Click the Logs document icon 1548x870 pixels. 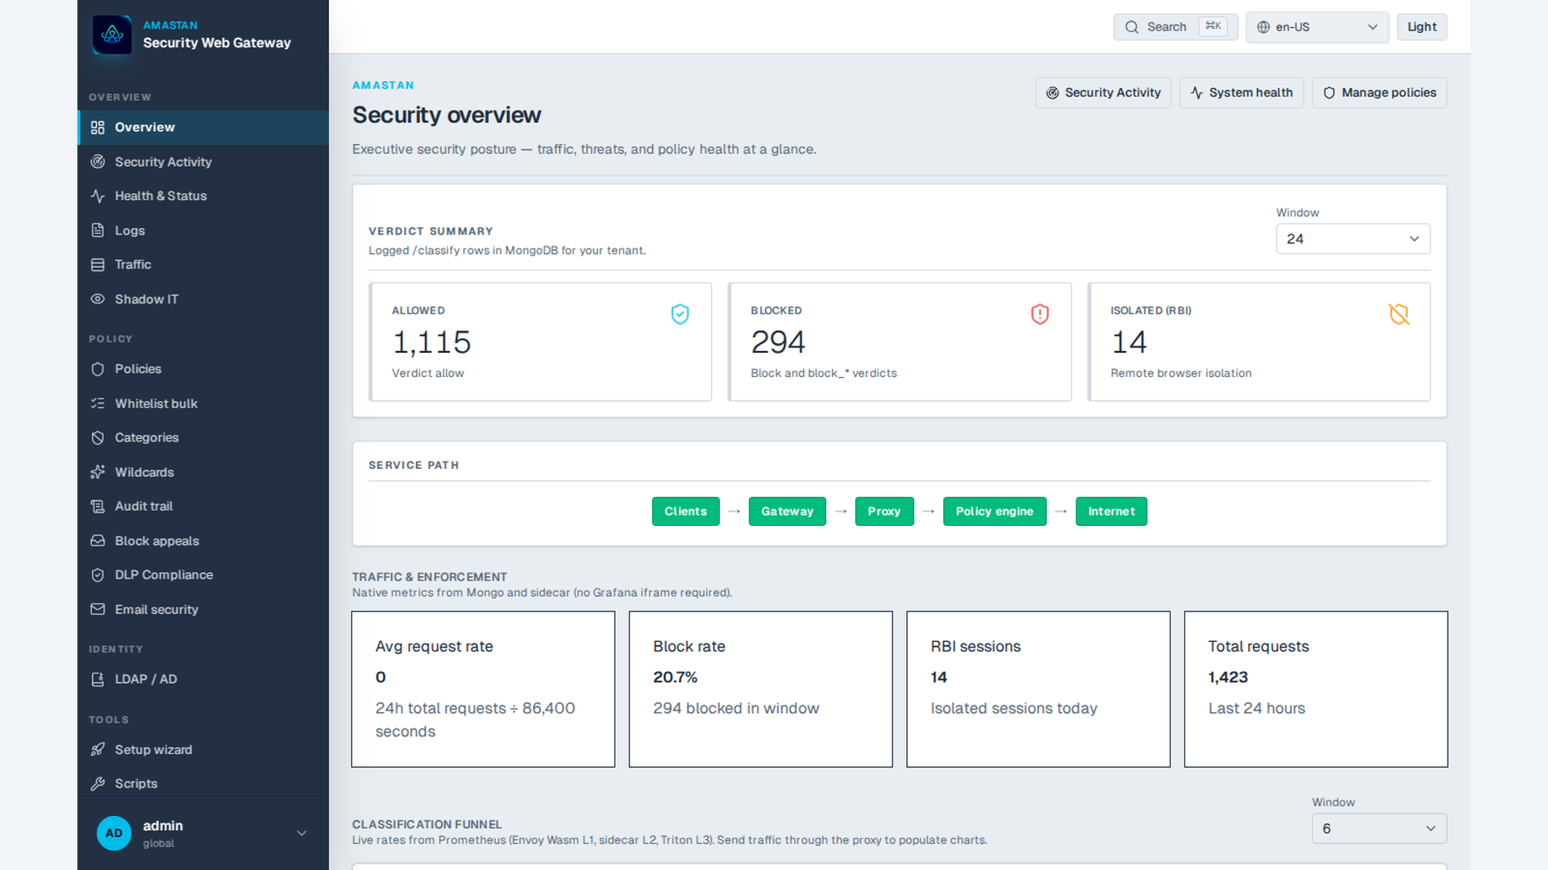point(98,230)
